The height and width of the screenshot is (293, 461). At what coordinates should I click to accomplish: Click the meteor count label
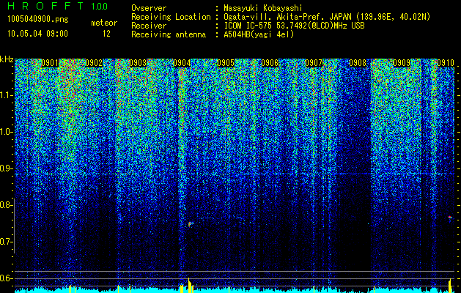[x=104, y=23]
